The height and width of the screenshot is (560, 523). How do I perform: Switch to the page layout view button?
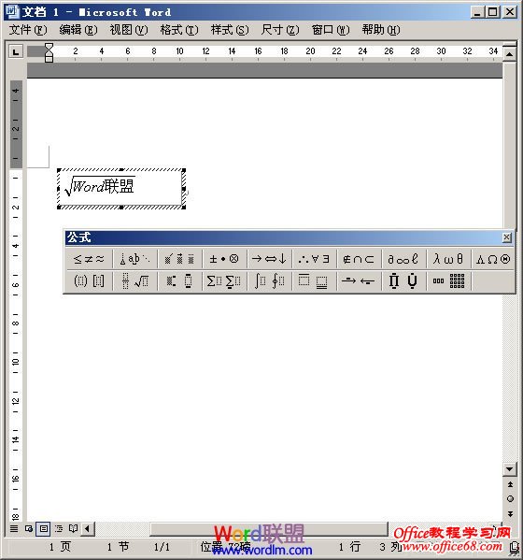click(x=44, y=528)
